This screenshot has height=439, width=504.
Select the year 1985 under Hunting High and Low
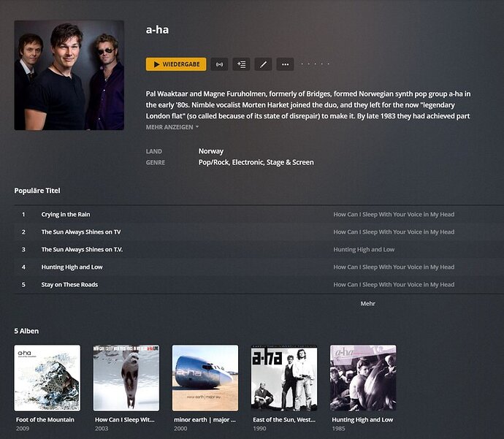pyautogui.click(x=338, y=428)
